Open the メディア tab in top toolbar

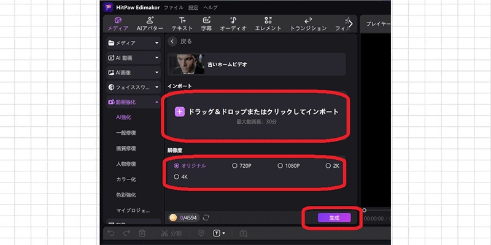coord(118,24)
